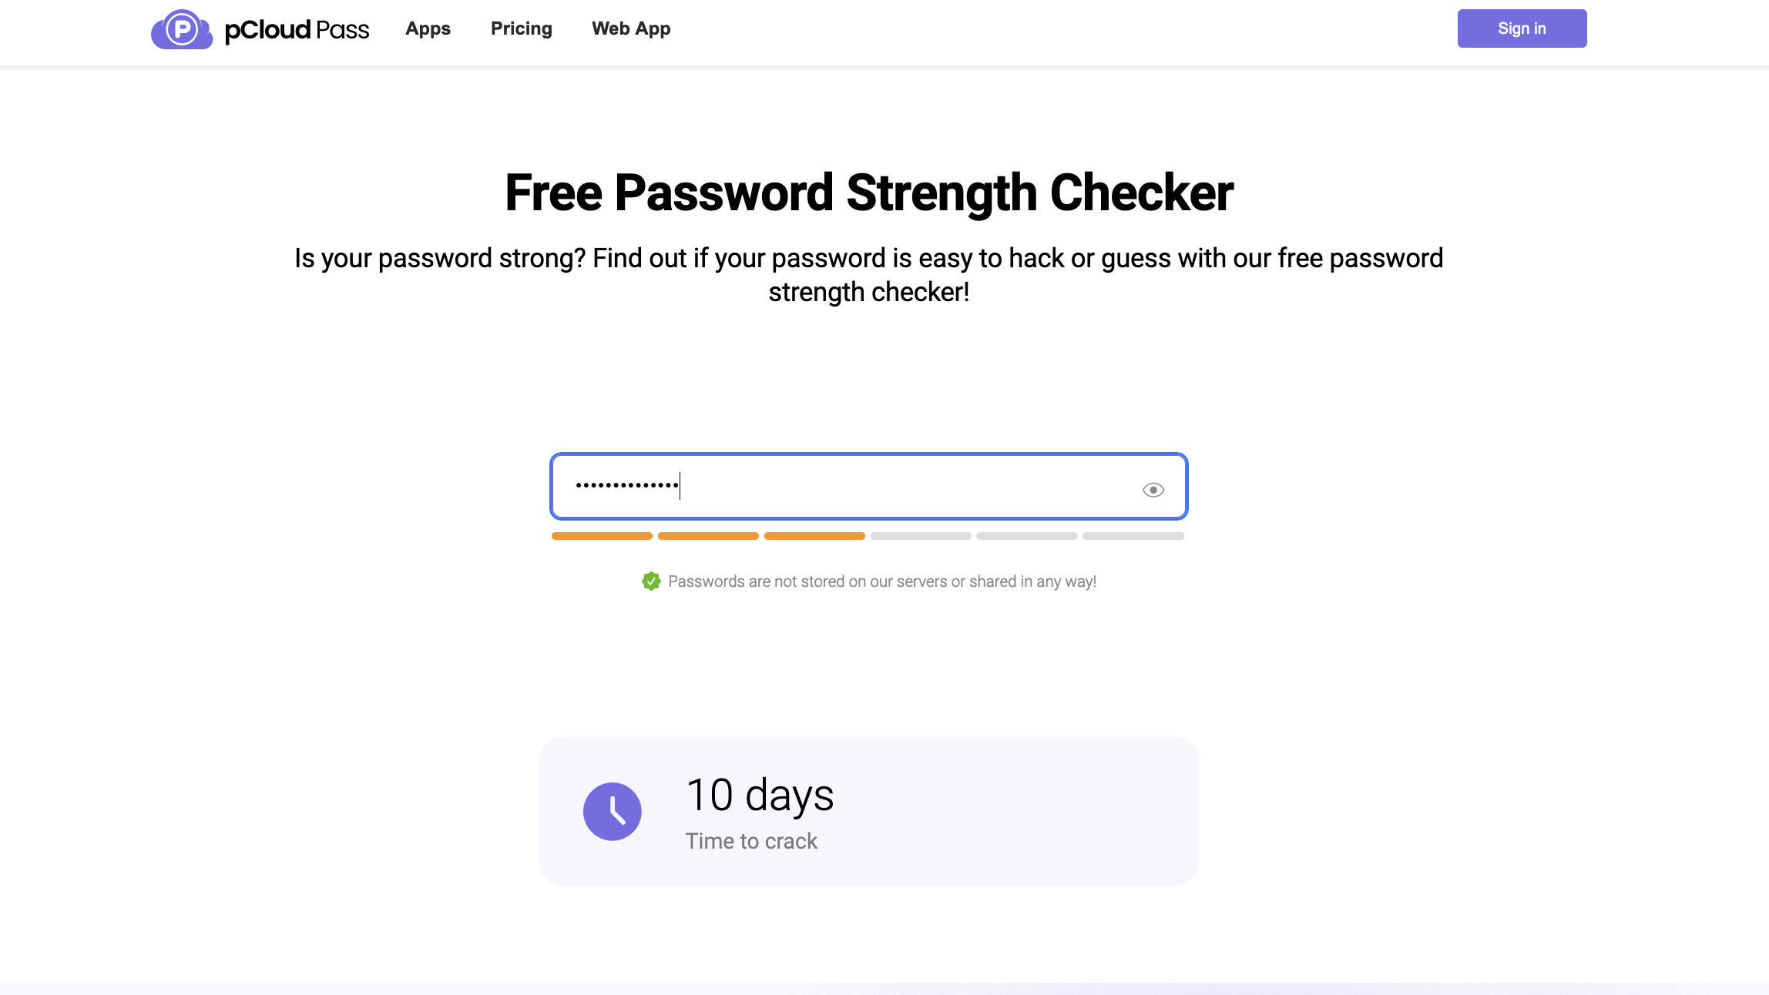Open the Apps navigation menu
This screenshot has height=995, width=1769.
click(428, 28)
